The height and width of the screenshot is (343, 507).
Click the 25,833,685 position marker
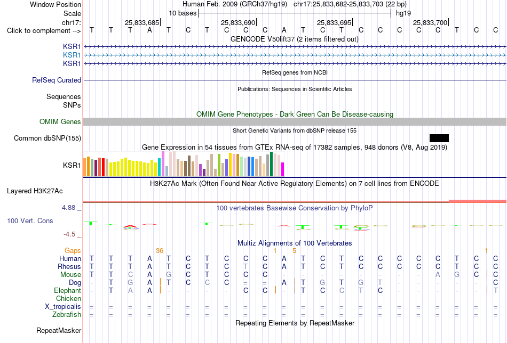pyautogui.click(x=142, y=22)
